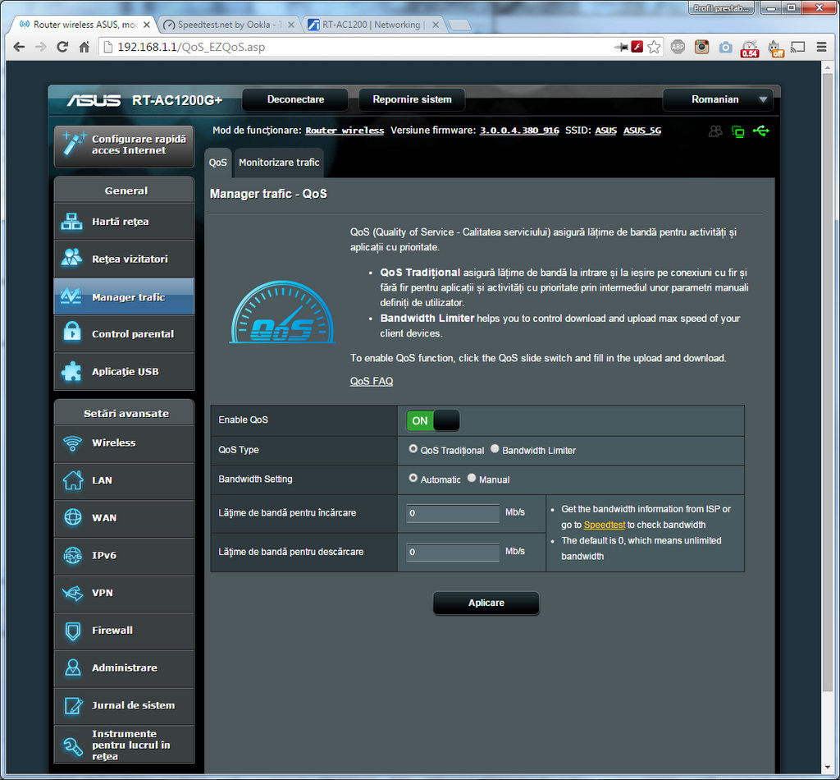
Task: Open Control parental lock icon
Action: 72,334
